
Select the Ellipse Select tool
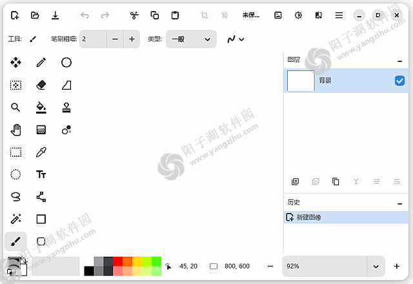(15, 174)
